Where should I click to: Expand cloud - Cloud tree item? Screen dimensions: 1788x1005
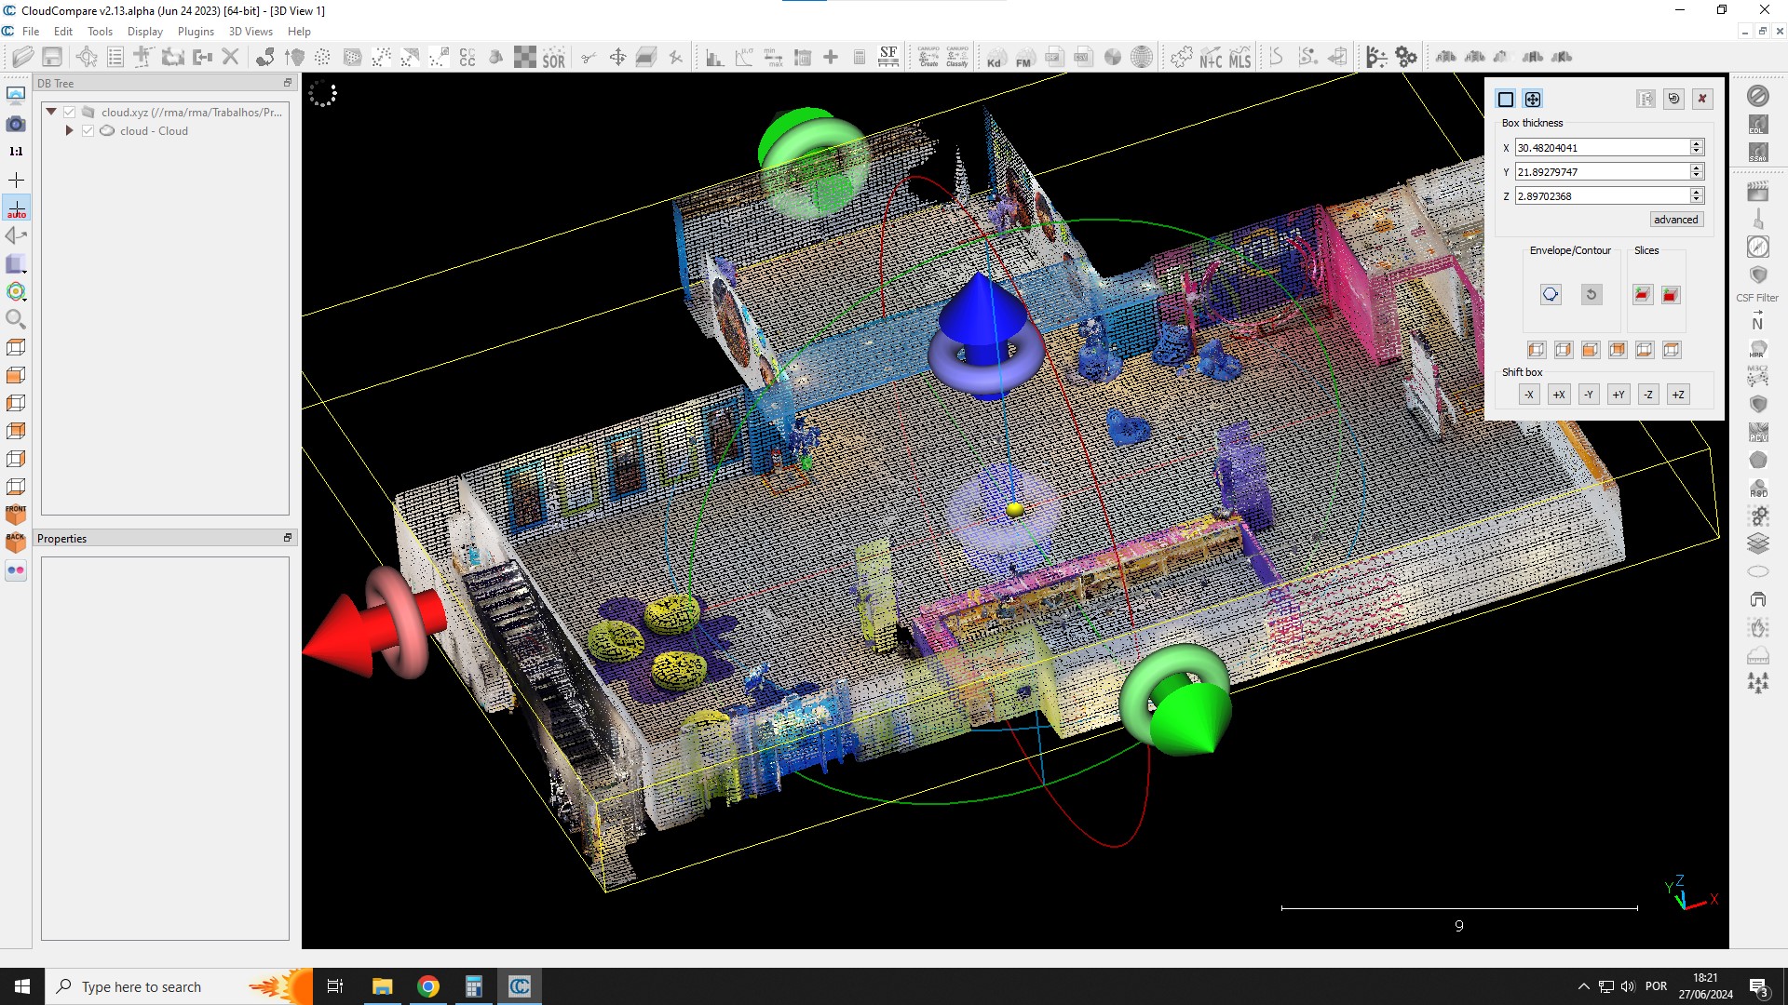[x=69, y=131]
